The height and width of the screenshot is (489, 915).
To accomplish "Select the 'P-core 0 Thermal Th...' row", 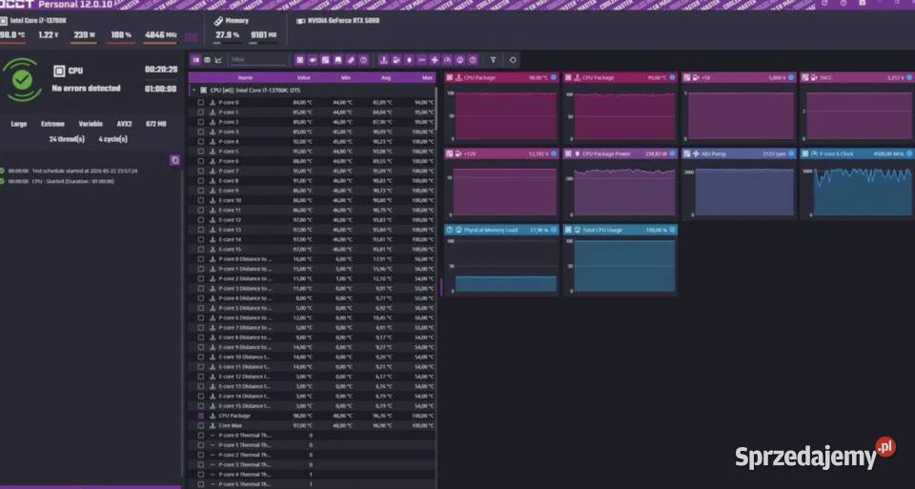I will click(313, 436).
